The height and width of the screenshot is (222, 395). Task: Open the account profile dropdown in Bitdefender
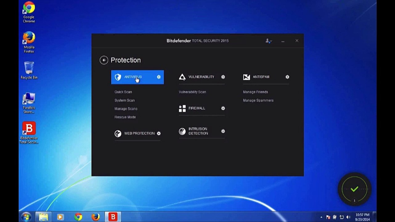[269, 41]
